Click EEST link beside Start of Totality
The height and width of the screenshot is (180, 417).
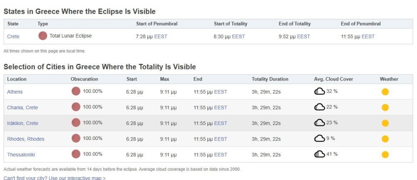pos(239,37)
